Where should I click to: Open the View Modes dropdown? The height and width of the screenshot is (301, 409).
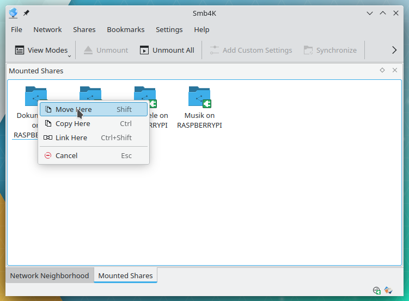(x=43, y=50)
